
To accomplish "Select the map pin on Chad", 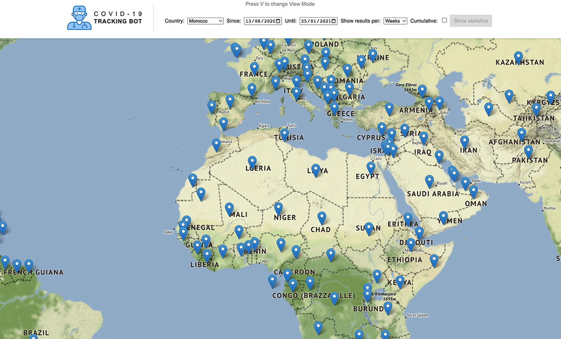I will point(322,218).
